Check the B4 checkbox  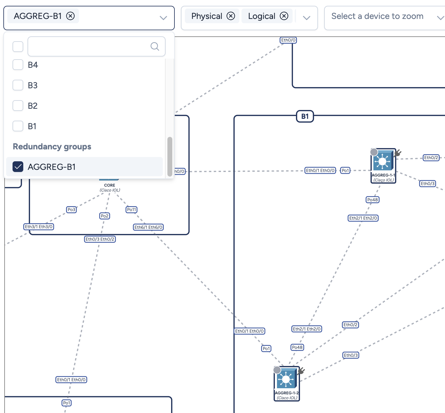pos(18,65)
